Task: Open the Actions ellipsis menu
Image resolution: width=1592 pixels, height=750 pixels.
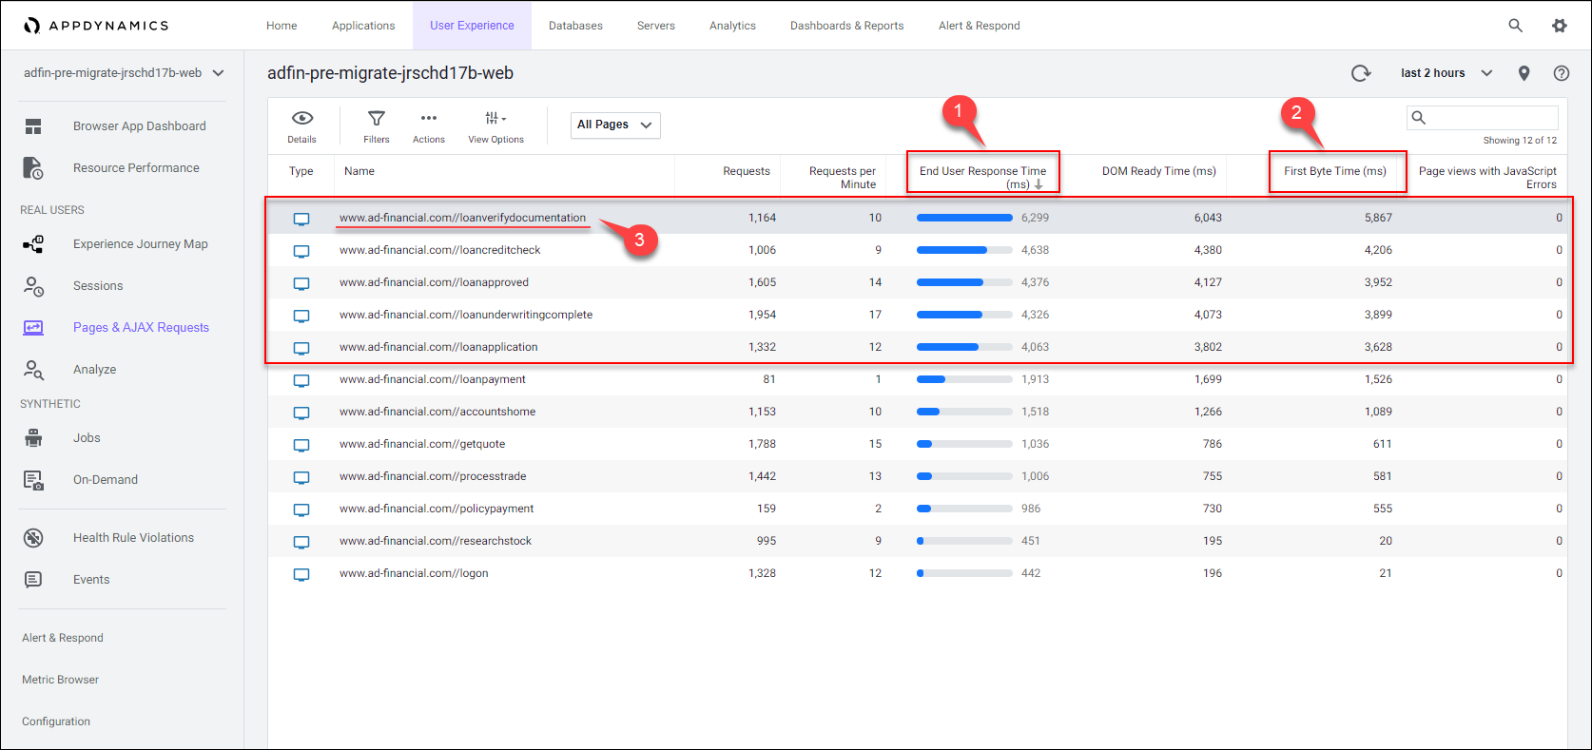Action: [429, 119]
